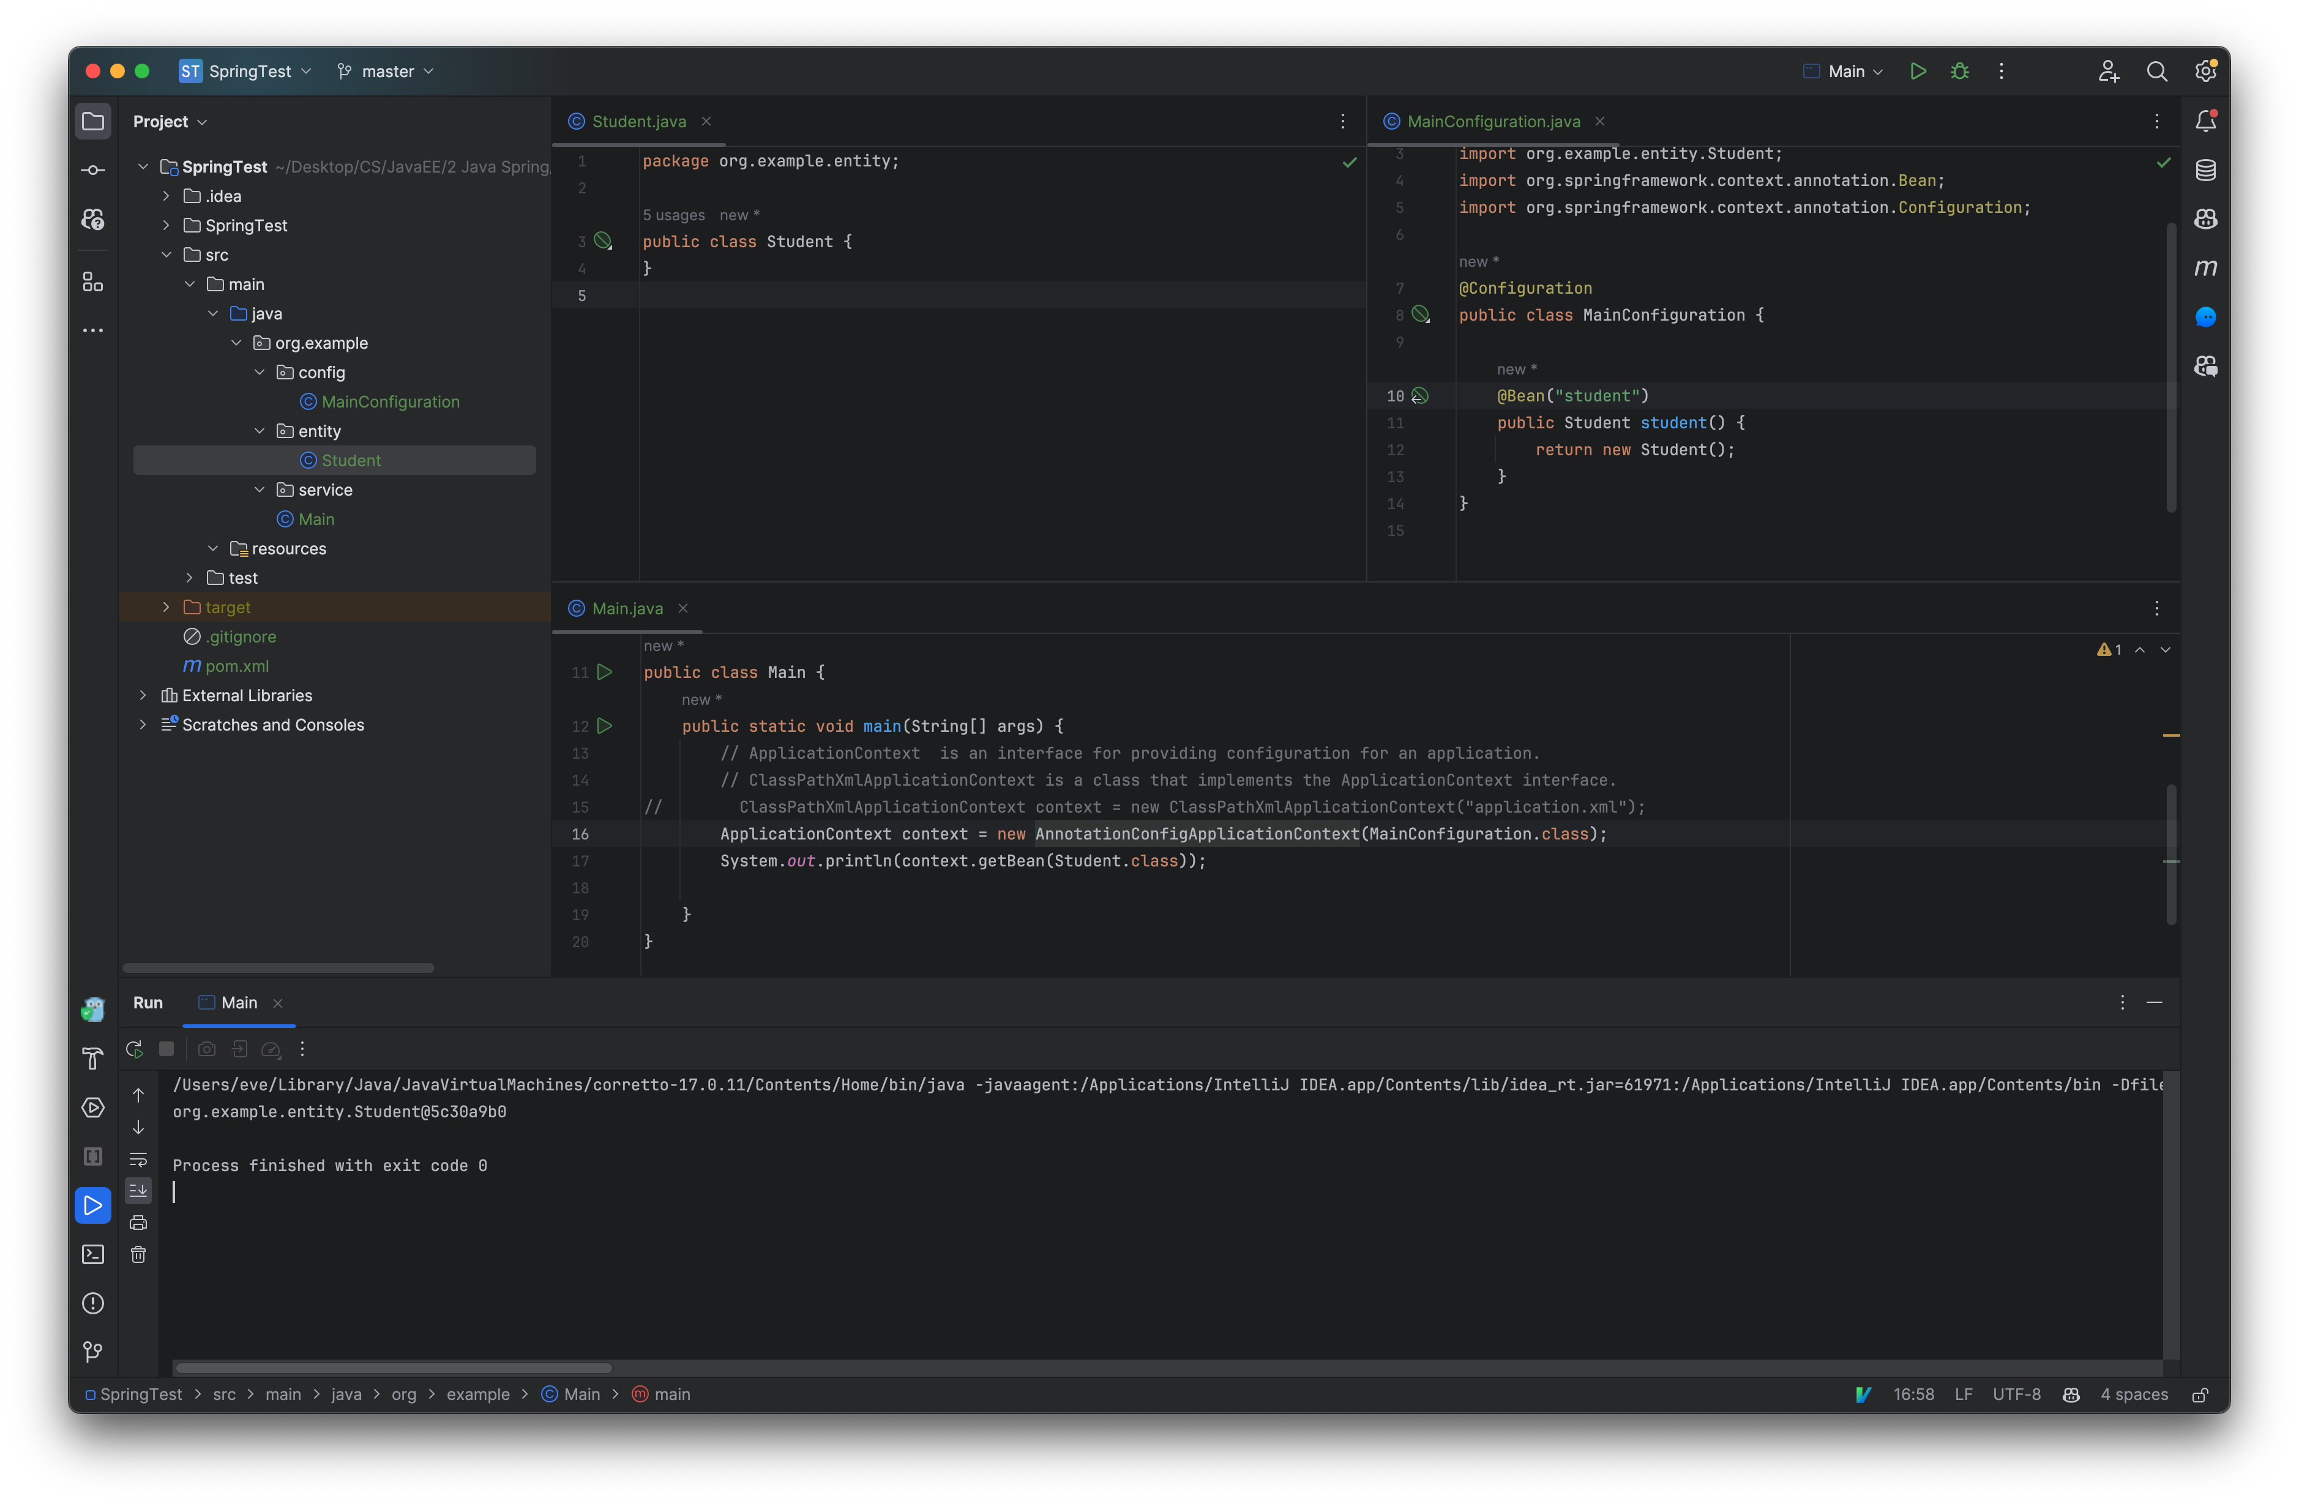The width and height of the screenshot is (2299, 1504).
Task: Click the Spring bean gutter icon on line 10
Action: tap(1419, 396)
